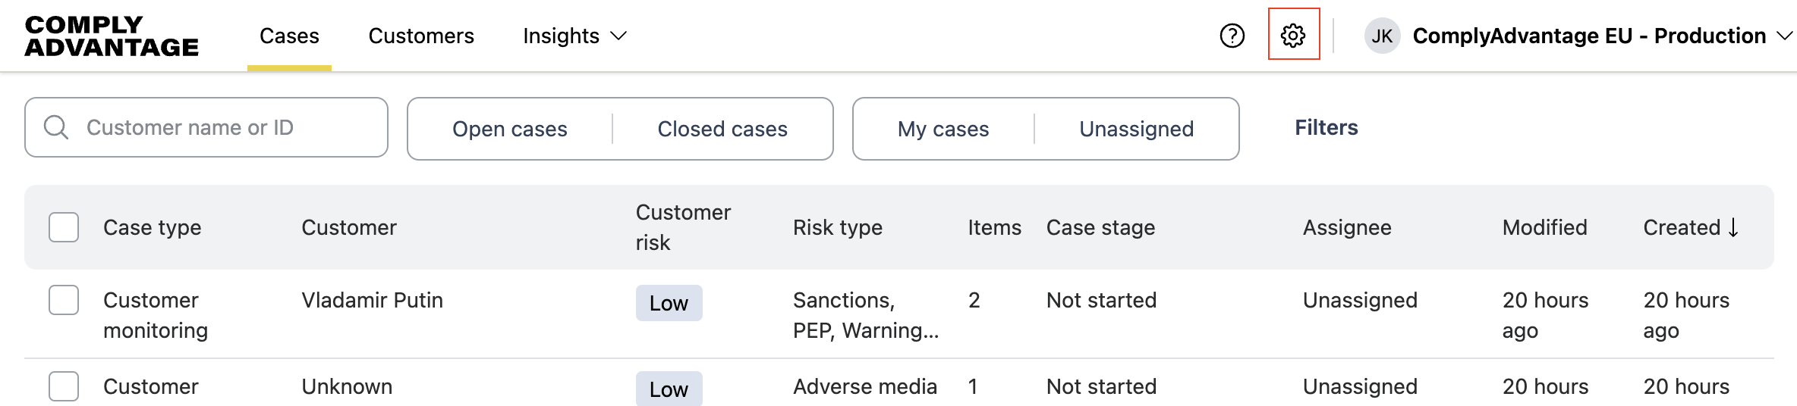Switch to the Cases tab
This screenshot has width=1797, height=406.
(289, 36)
